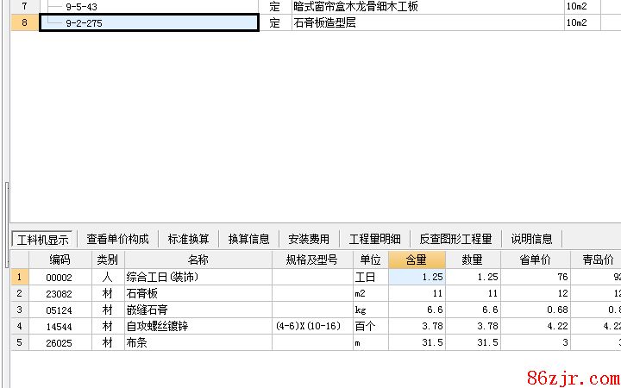Image resolution: width=621 pixels, height=388 pixels.
Task: Select the 9-5-43 tree item
Action: (81, 7)
